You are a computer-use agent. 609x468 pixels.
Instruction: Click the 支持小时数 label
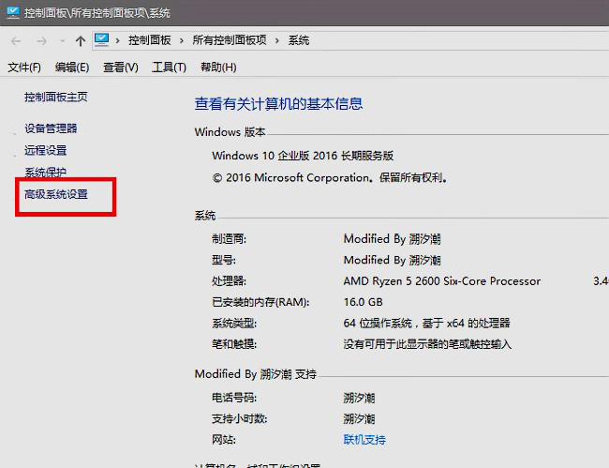coord(239,418)
